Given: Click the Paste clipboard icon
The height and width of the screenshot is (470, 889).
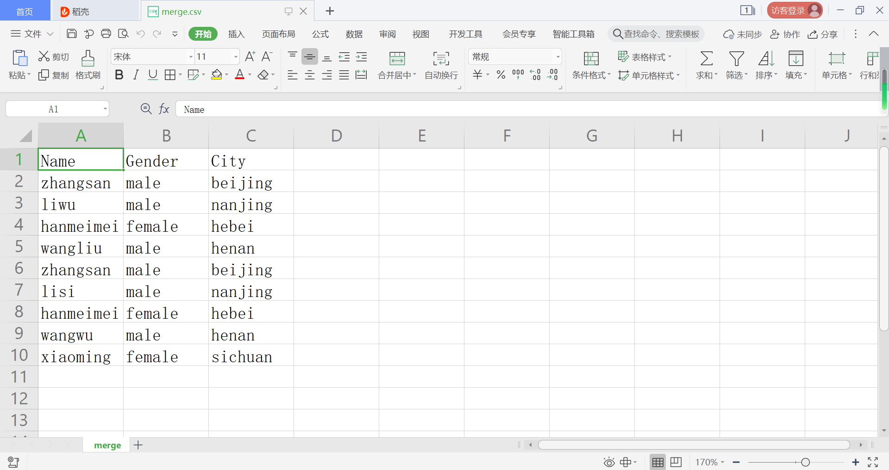Looking at the screenshot, I should point(19,58).
